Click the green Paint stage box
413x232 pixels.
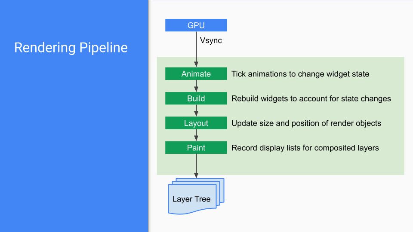[x=196, y=147]
